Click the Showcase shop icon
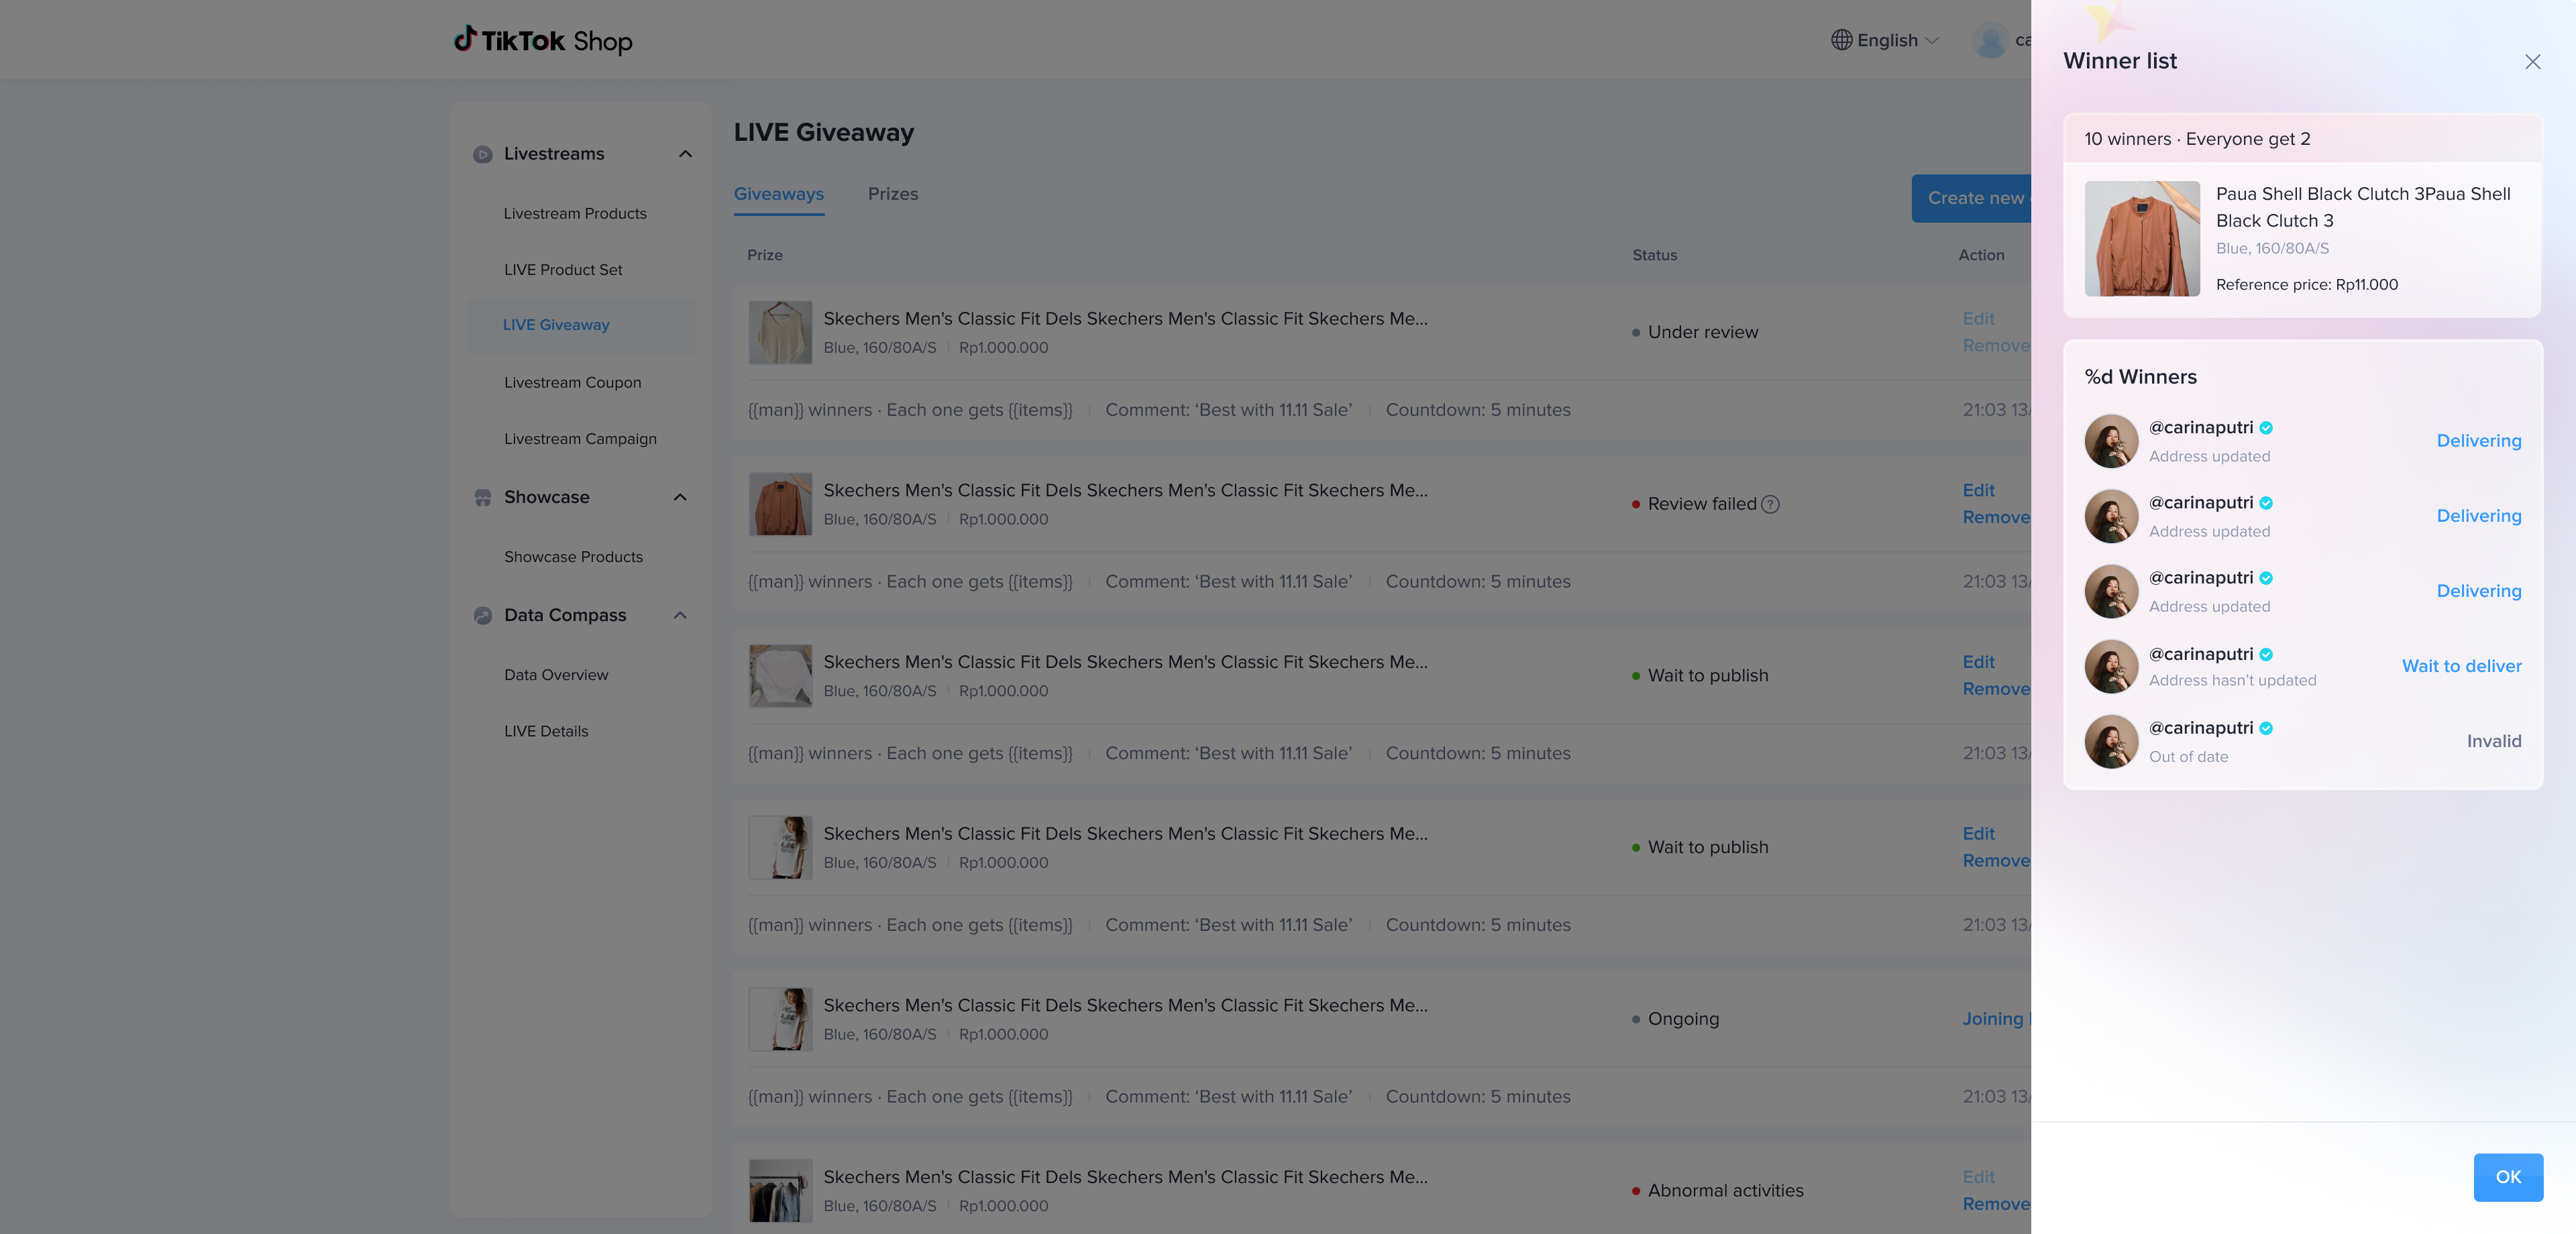The image size is (2576, 1234). click(x=483, y=498)
